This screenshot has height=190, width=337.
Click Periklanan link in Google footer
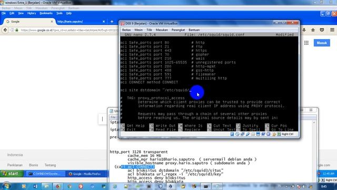click(15, 165)
